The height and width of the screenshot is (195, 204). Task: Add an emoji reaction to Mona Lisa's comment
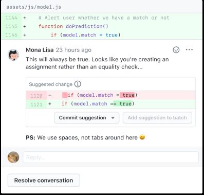176,50
